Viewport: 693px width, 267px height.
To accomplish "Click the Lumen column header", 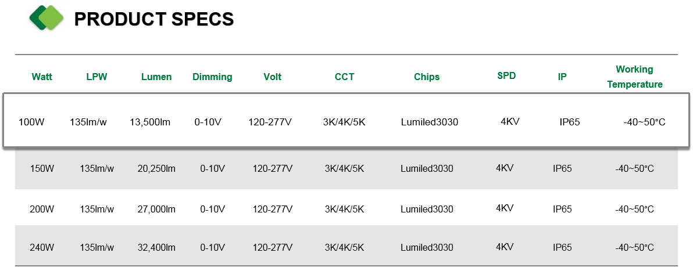I will pyautogui.click(x=156, y=77).
